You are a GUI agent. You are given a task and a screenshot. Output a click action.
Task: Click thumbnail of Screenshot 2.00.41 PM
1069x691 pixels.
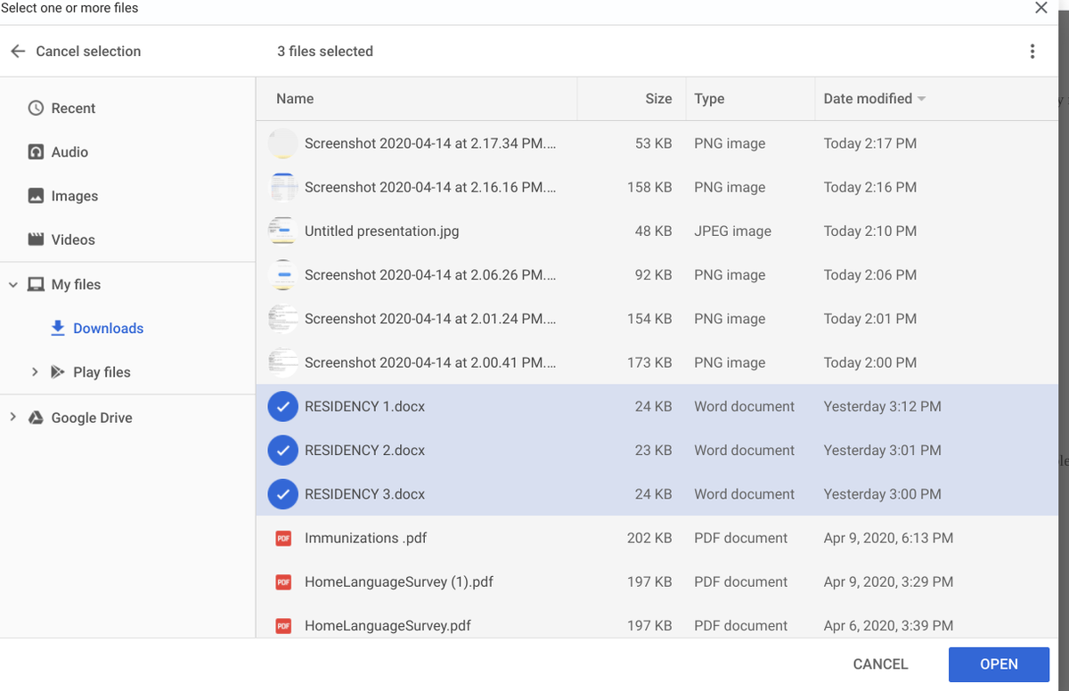(282, 362)
